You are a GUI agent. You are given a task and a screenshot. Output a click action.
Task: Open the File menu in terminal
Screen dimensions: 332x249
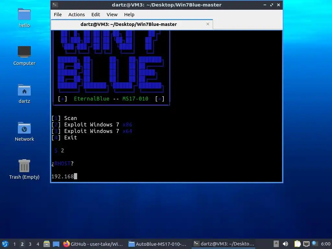pyautogui.click(x=58, y=14)
